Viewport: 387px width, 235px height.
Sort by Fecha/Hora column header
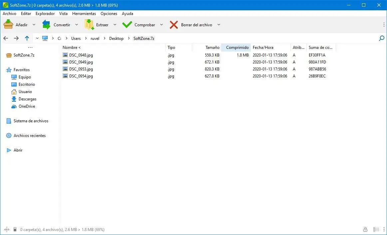tap(263, 47)
